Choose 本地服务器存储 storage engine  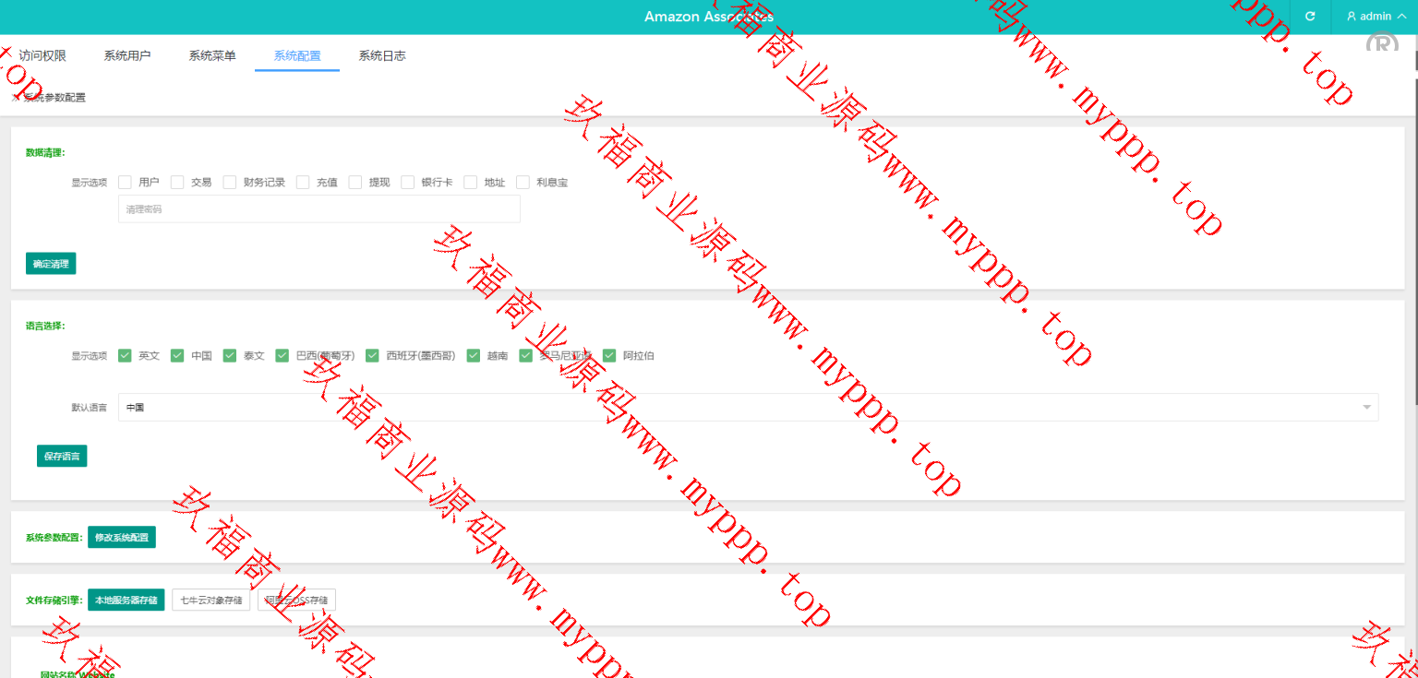(x=126, y=600)
